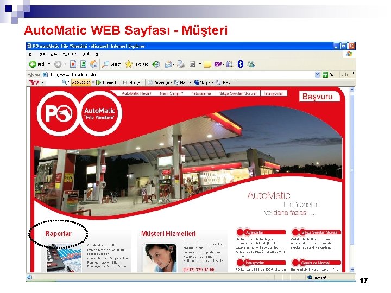Open the History icon in the toolbar
This screenshot has height=293, width=391.
coord(156,64)
